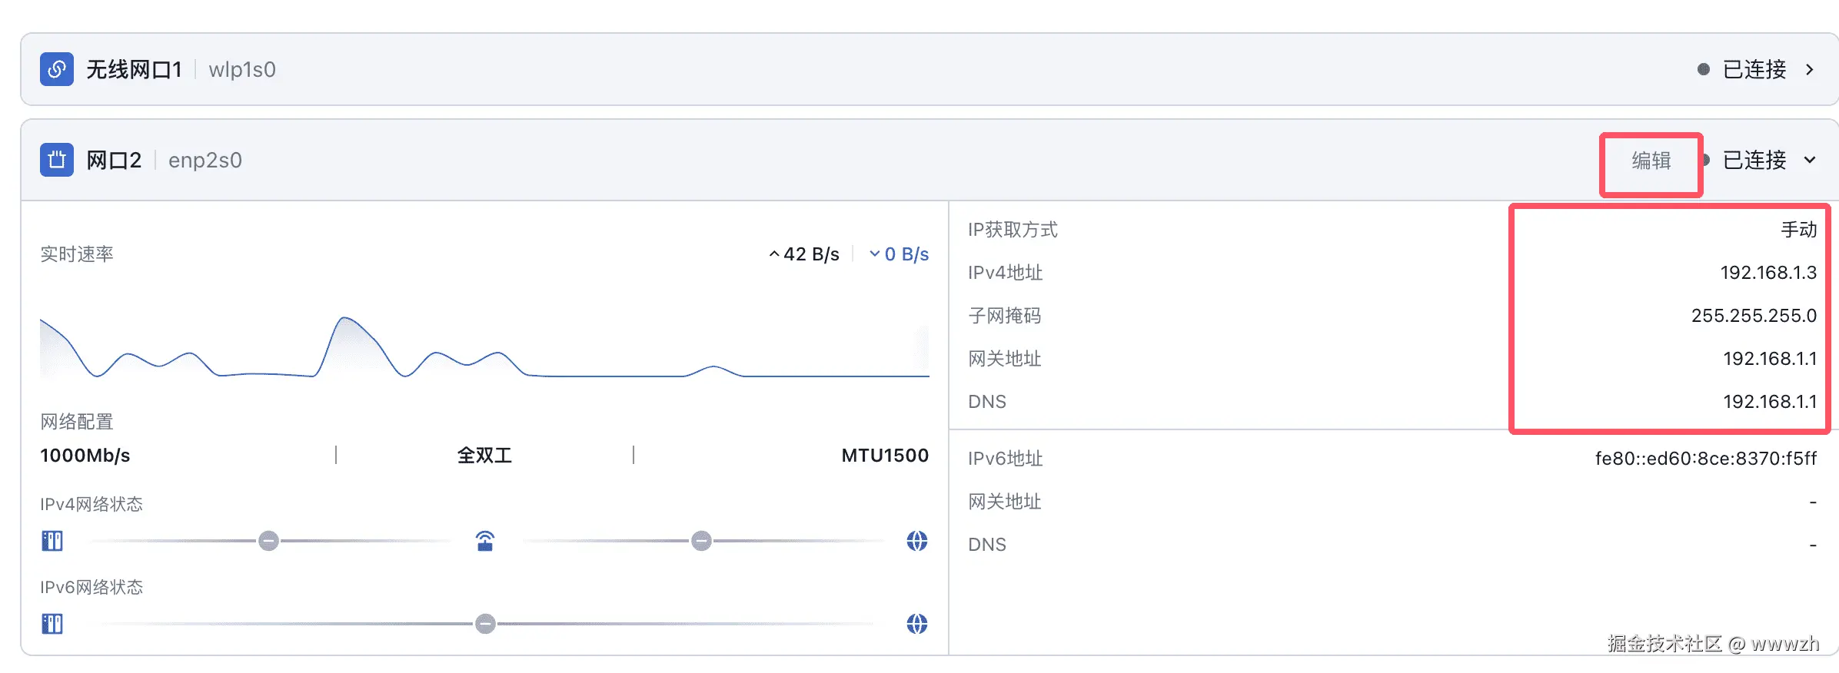
Task: Click the IPv4 address 192.168.1.3 value
Action: [x=1768, y=273]
